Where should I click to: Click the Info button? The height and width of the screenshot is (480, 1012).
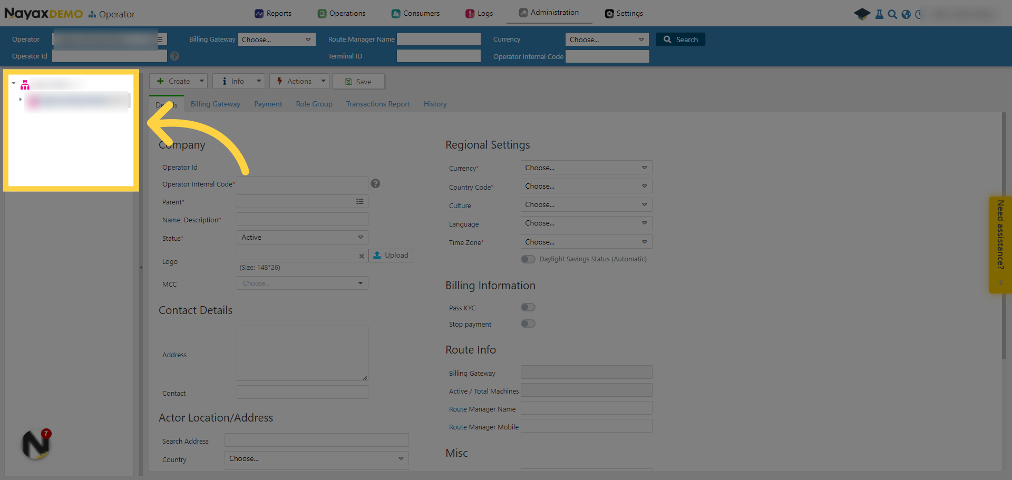[x=232, y=81]
